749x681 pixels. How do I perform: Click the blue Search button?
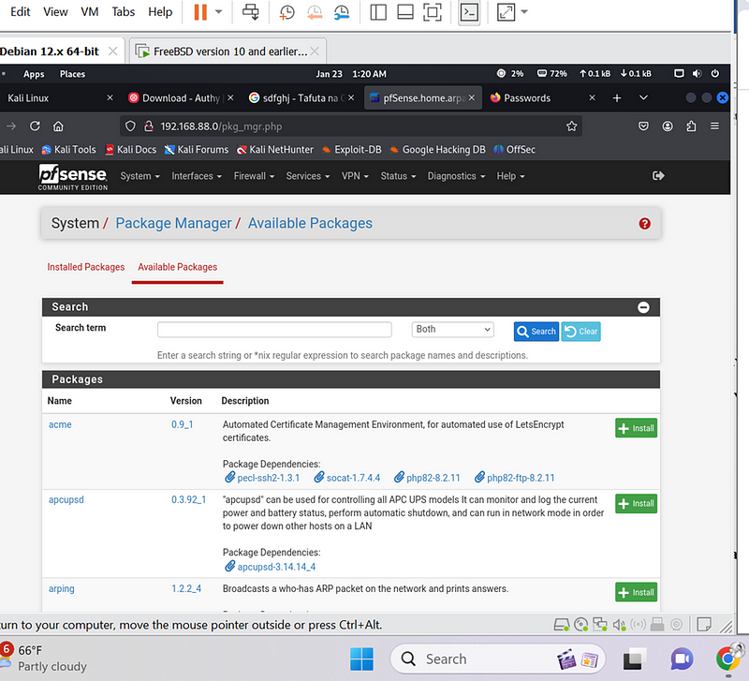pos(536,332)
